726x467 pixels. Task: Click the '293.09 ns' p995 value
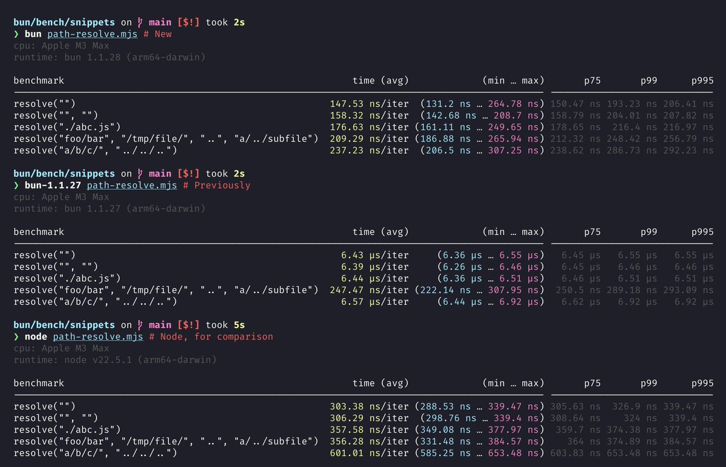pos(688,290)
